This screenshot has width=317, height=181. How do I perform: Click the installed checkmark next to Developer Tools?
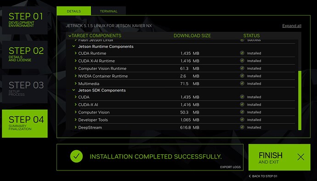(242, 119)
